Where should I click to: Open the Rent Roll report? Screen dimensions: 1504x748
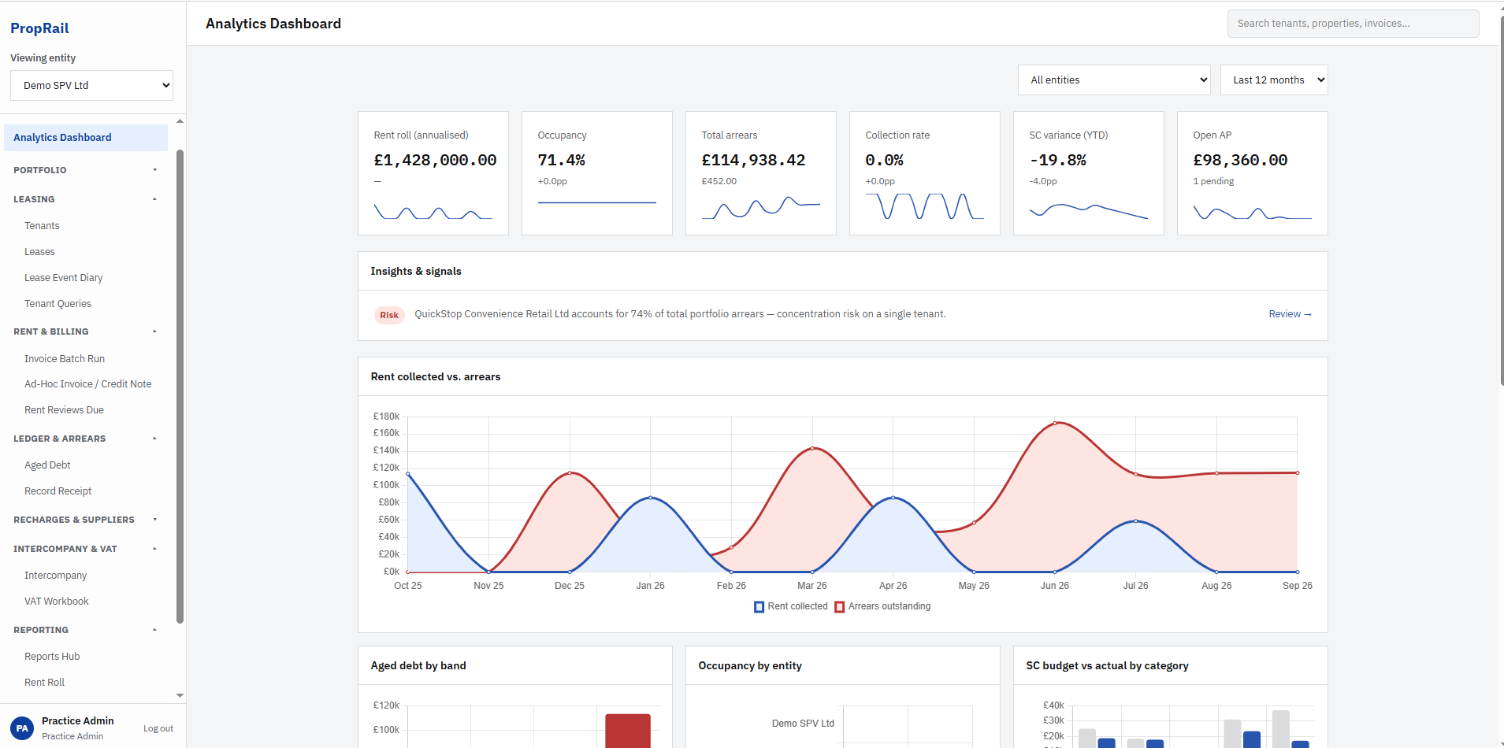tap(44, 683)
